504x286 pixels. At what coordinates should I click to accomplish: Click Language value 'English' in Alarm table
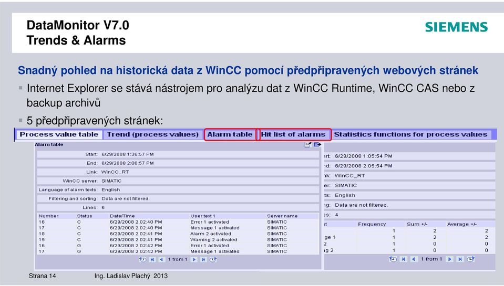click(x=110, y=189)
